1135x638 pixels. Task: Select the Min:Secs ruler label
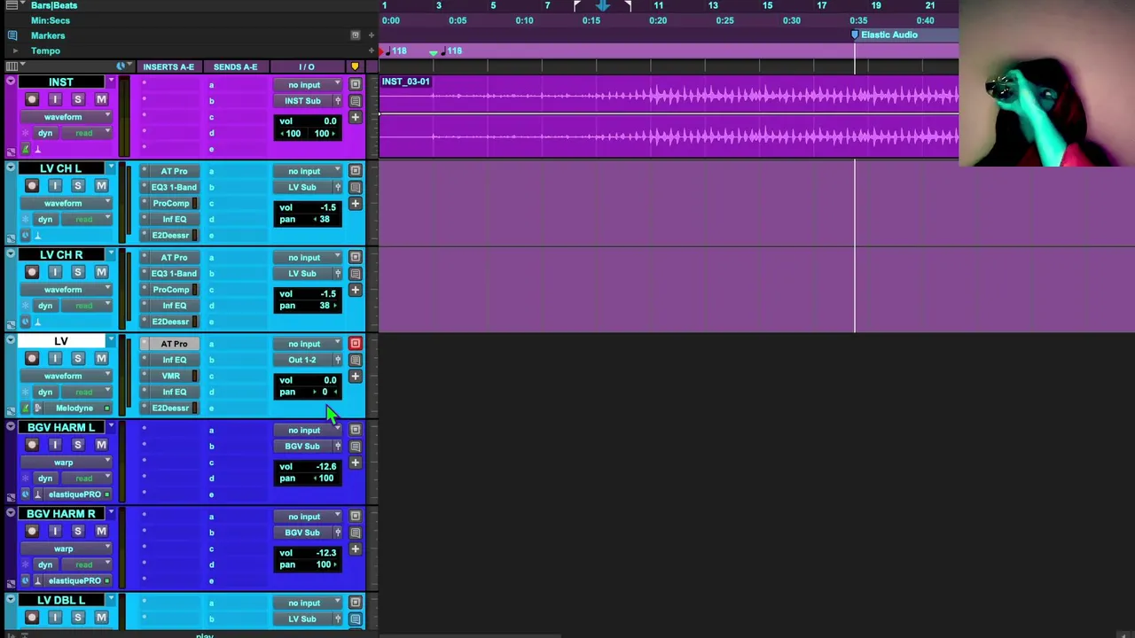(x=51, y=20)
